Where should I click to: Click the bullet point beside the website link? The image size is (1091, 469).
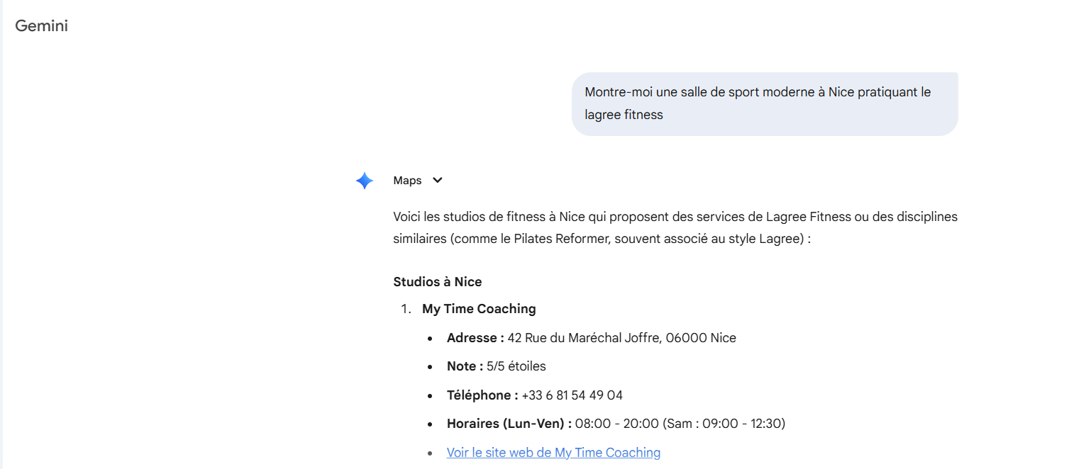tap(431, 453)
